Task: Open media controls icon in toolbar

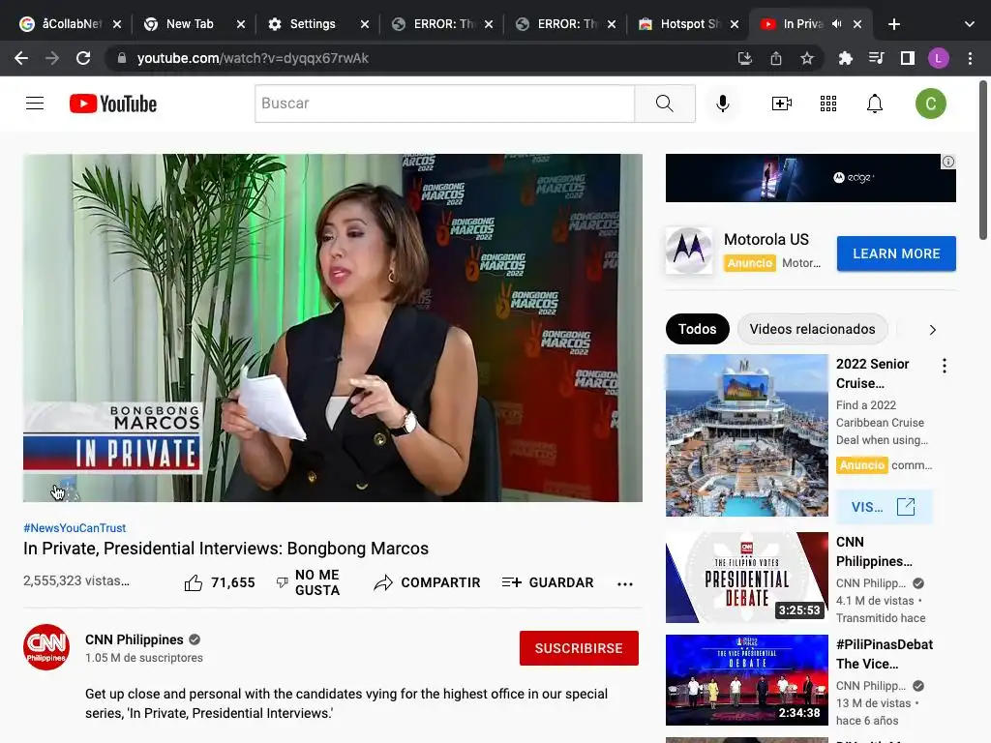Action: (876, 58)
